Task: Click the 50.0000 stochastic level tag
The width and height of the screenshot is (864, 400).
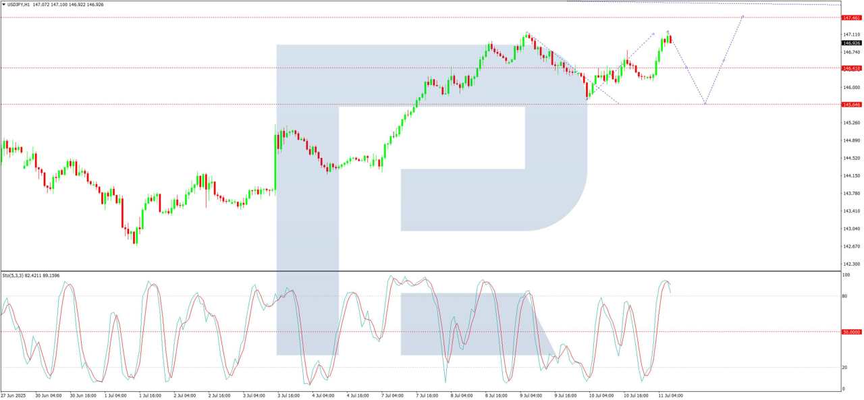Action: (851, 332)
